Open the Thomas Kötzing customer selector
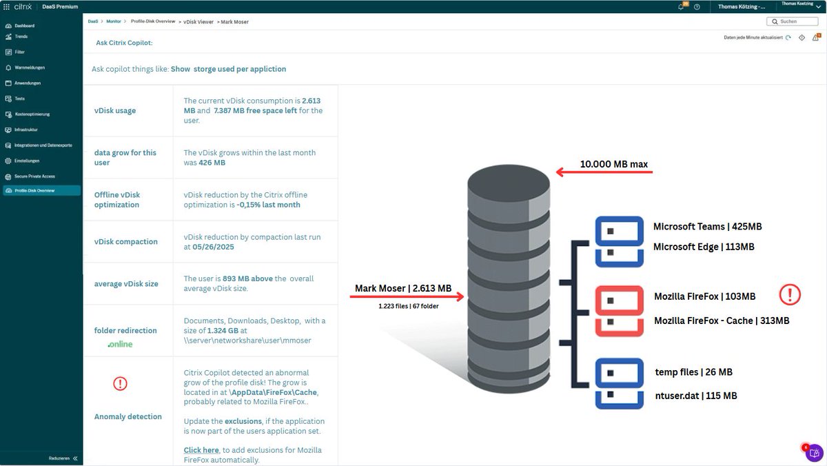 [741, 6]
